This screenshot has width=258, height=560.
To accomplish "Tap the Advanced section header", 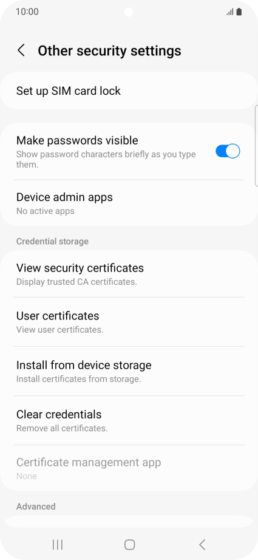I will tap(36, 507).
